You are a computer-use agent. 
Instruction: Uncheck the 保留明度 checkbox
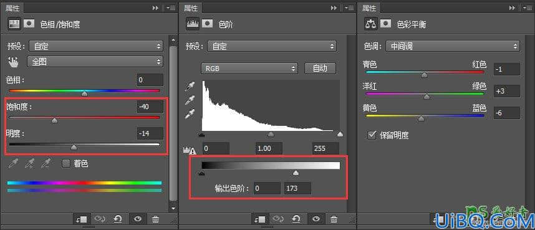click(x=372, y=135)
